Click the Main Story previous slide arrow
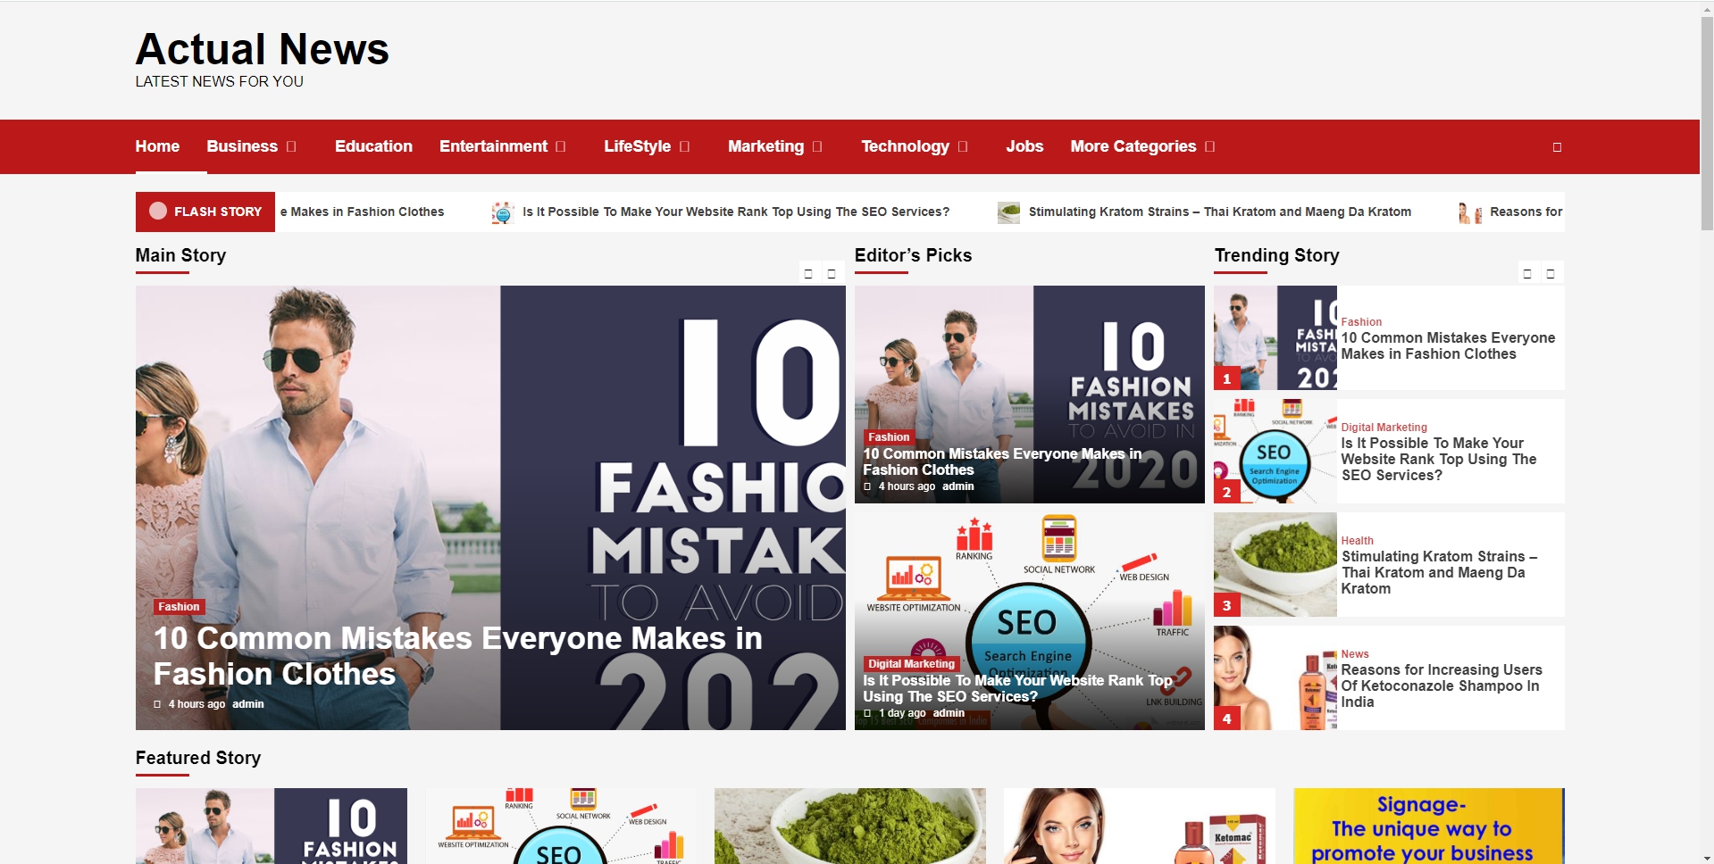1714x864 pixels. (x=808, y=273)
